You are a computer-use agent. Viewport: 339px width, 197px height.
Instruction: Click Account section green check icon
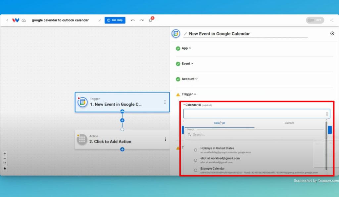(x=178, y=79)
